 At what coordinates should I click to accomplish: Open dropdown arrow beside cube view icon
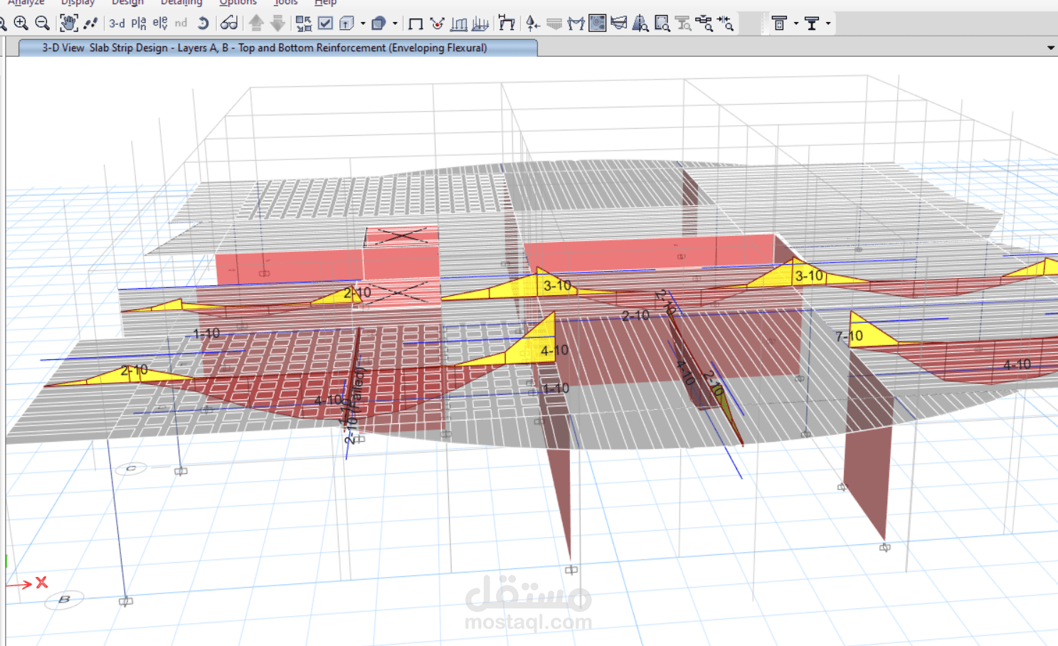tap(363, 23)
